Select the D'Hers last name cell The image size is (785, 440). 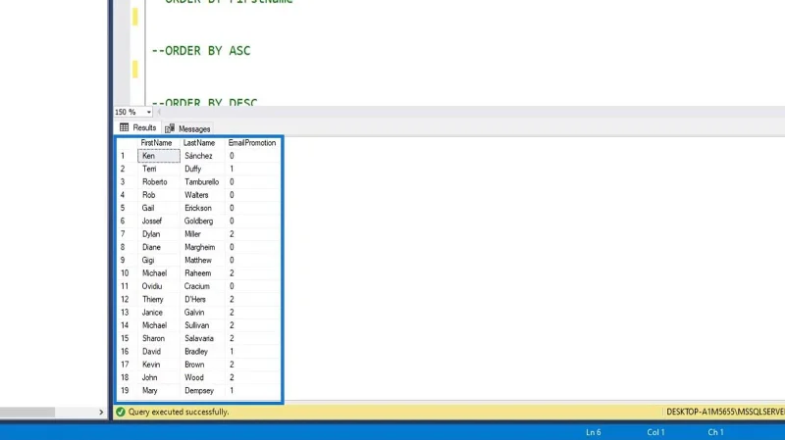pyautogui.click(x=203, y=299)
